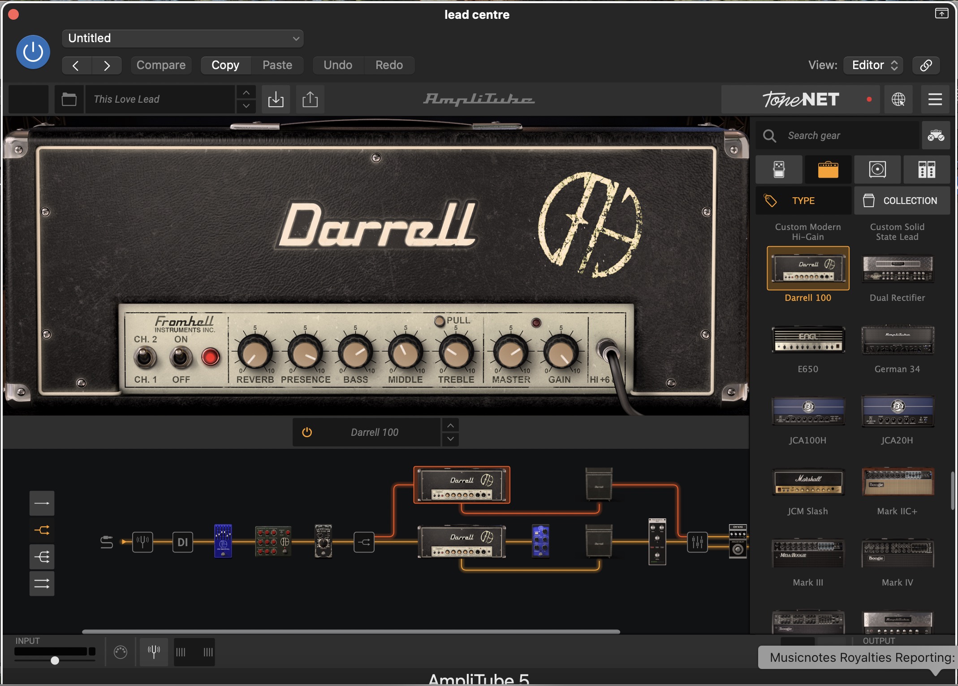Image resolution: width=958 pixels, height=686 pixels.
Task: Open the ToneNET globe icon
Action: (898, 99)
